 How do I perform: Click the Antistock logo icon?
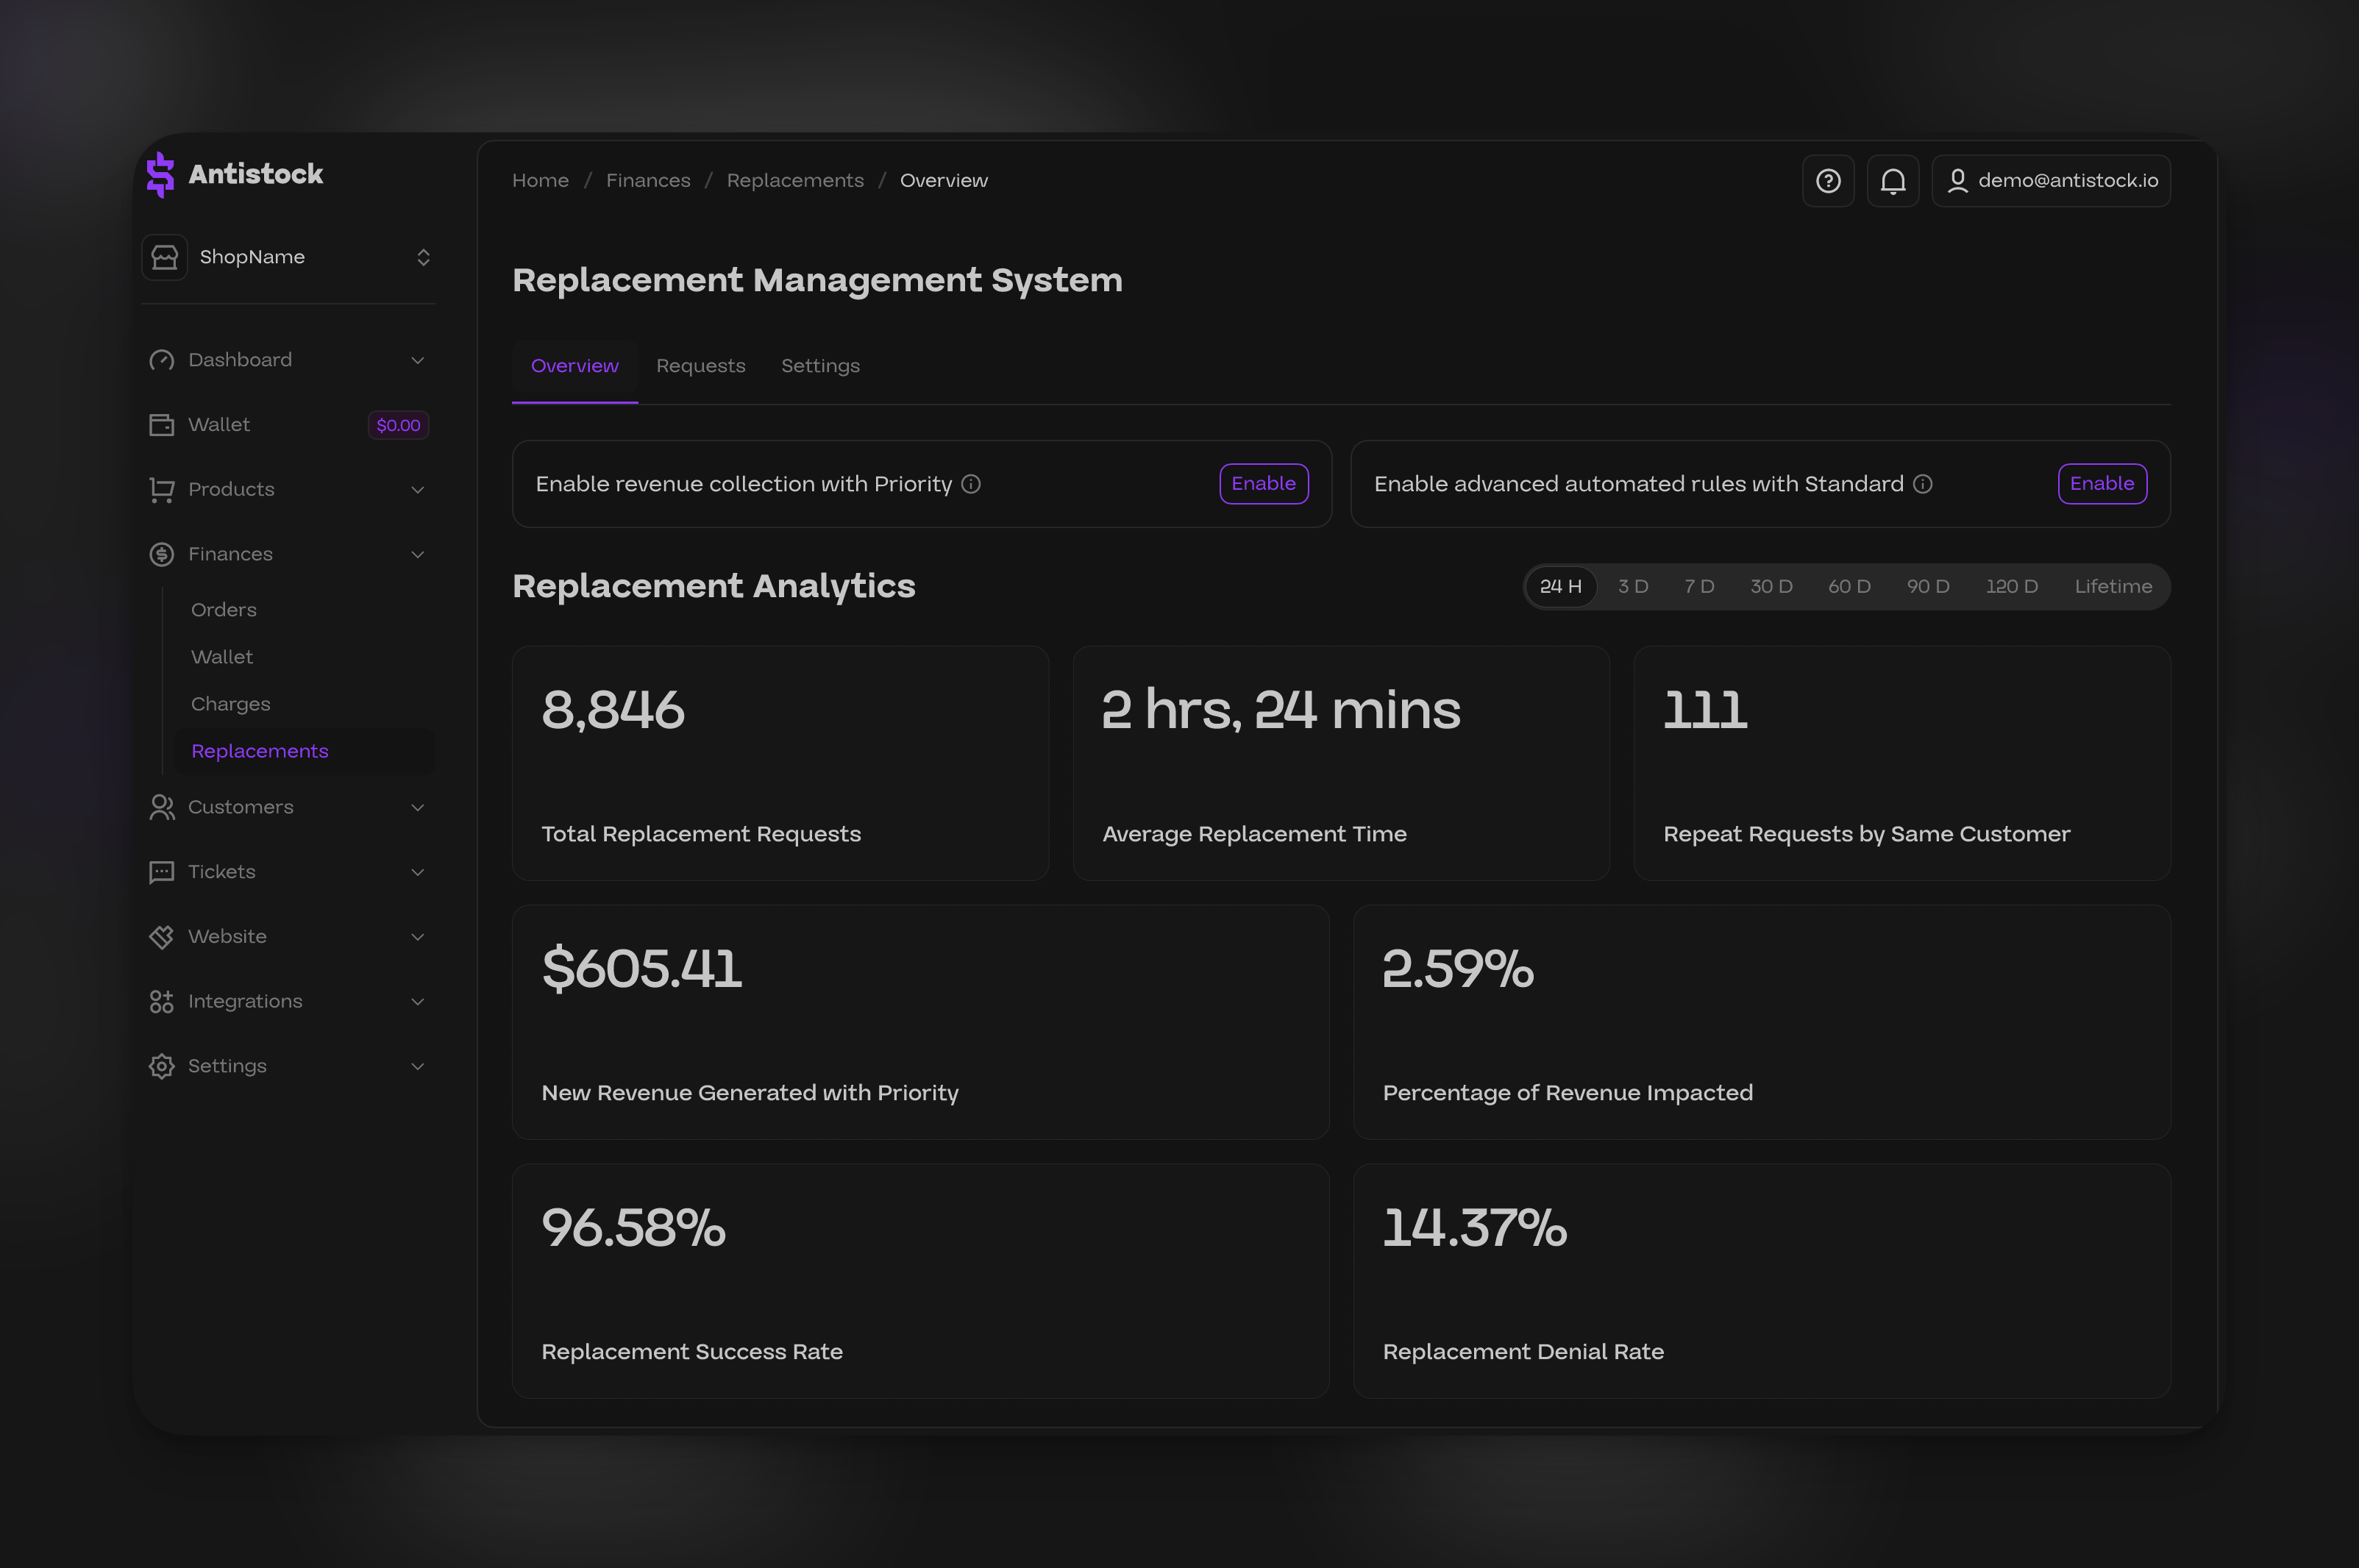coord(161,174)
